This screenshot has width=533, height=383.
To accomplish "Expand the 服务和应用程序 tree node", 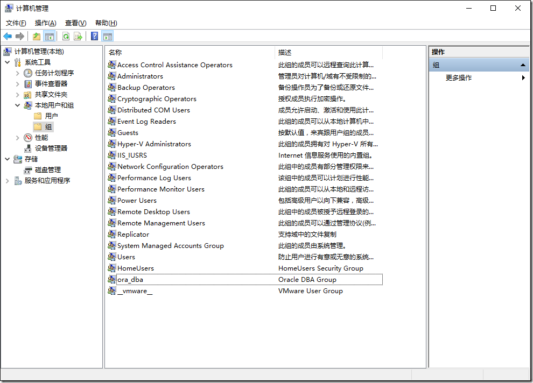I will pyautogui.click(x=8, y=181).
